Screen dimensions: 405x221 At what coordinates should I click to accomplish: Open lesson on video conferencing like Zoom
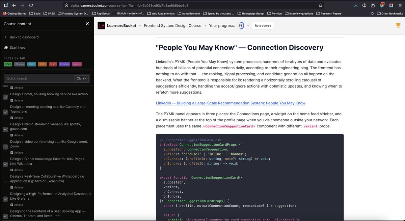pos(49,144)
